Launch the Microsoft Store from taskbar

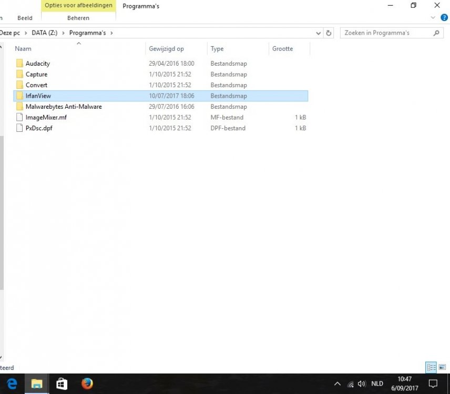[x=62, y=383]
